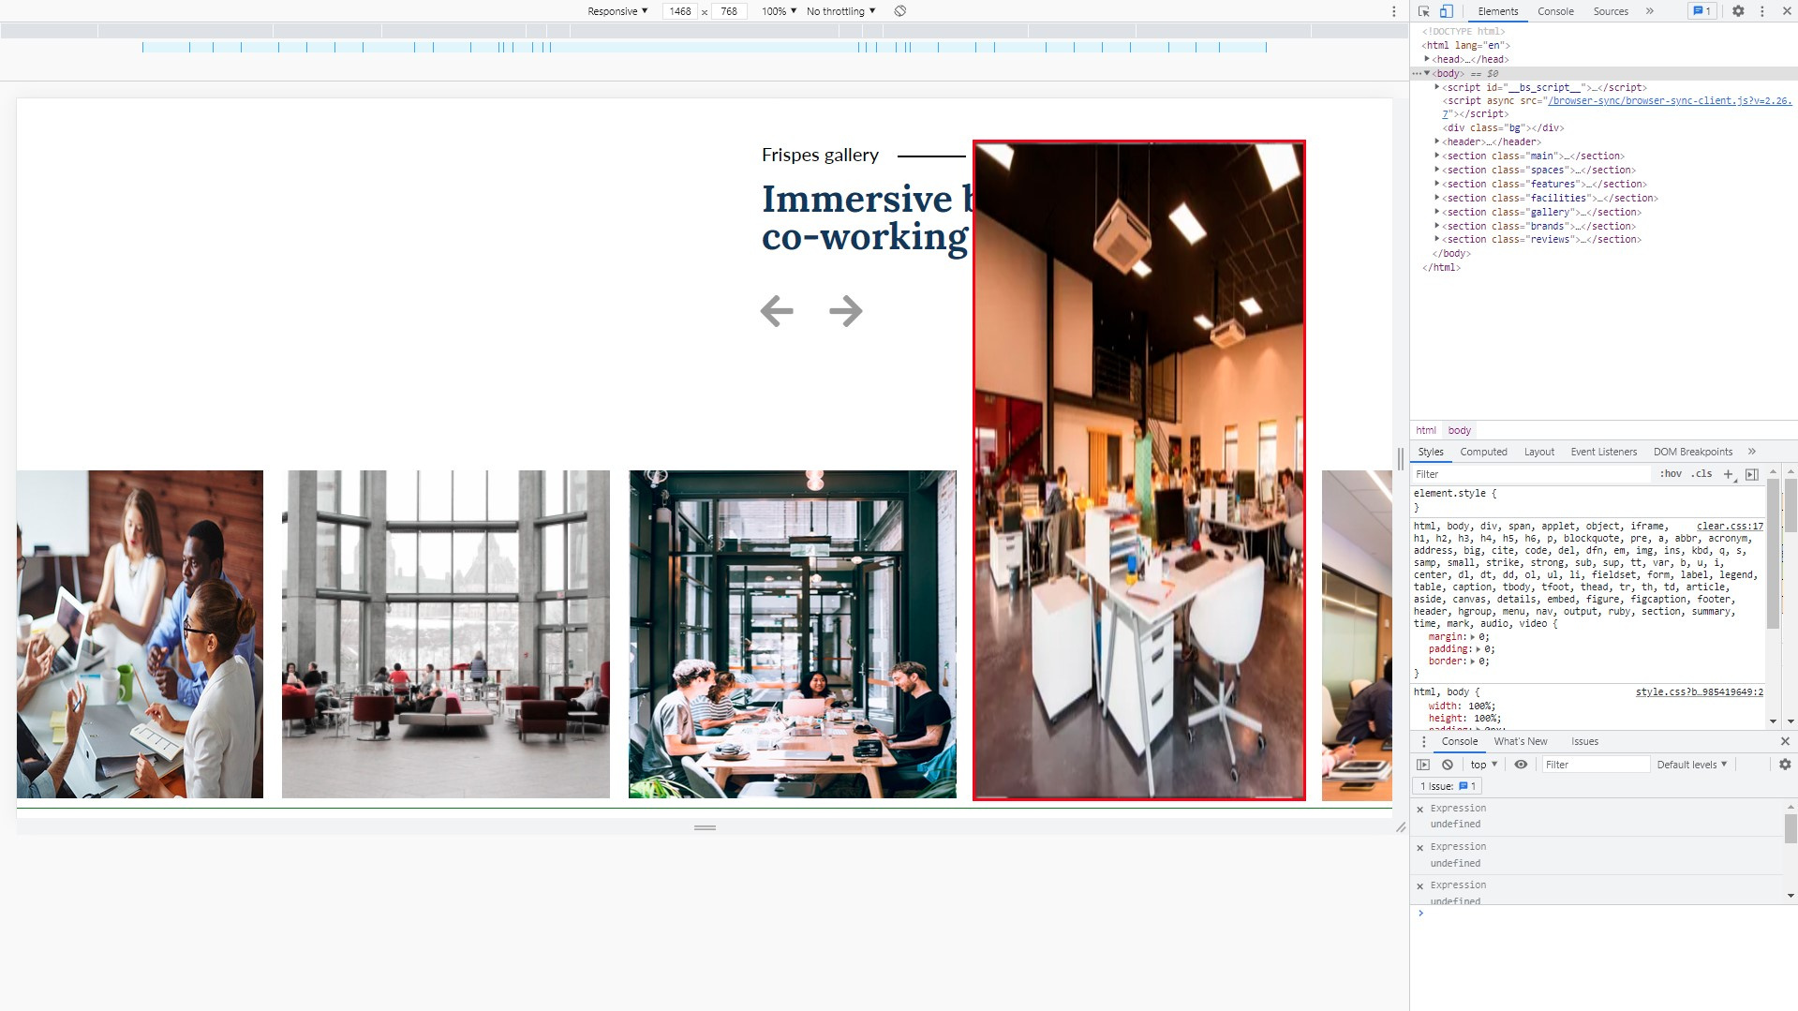
Task: Open the 100% zoom dropdown
Action: point(779,11)
